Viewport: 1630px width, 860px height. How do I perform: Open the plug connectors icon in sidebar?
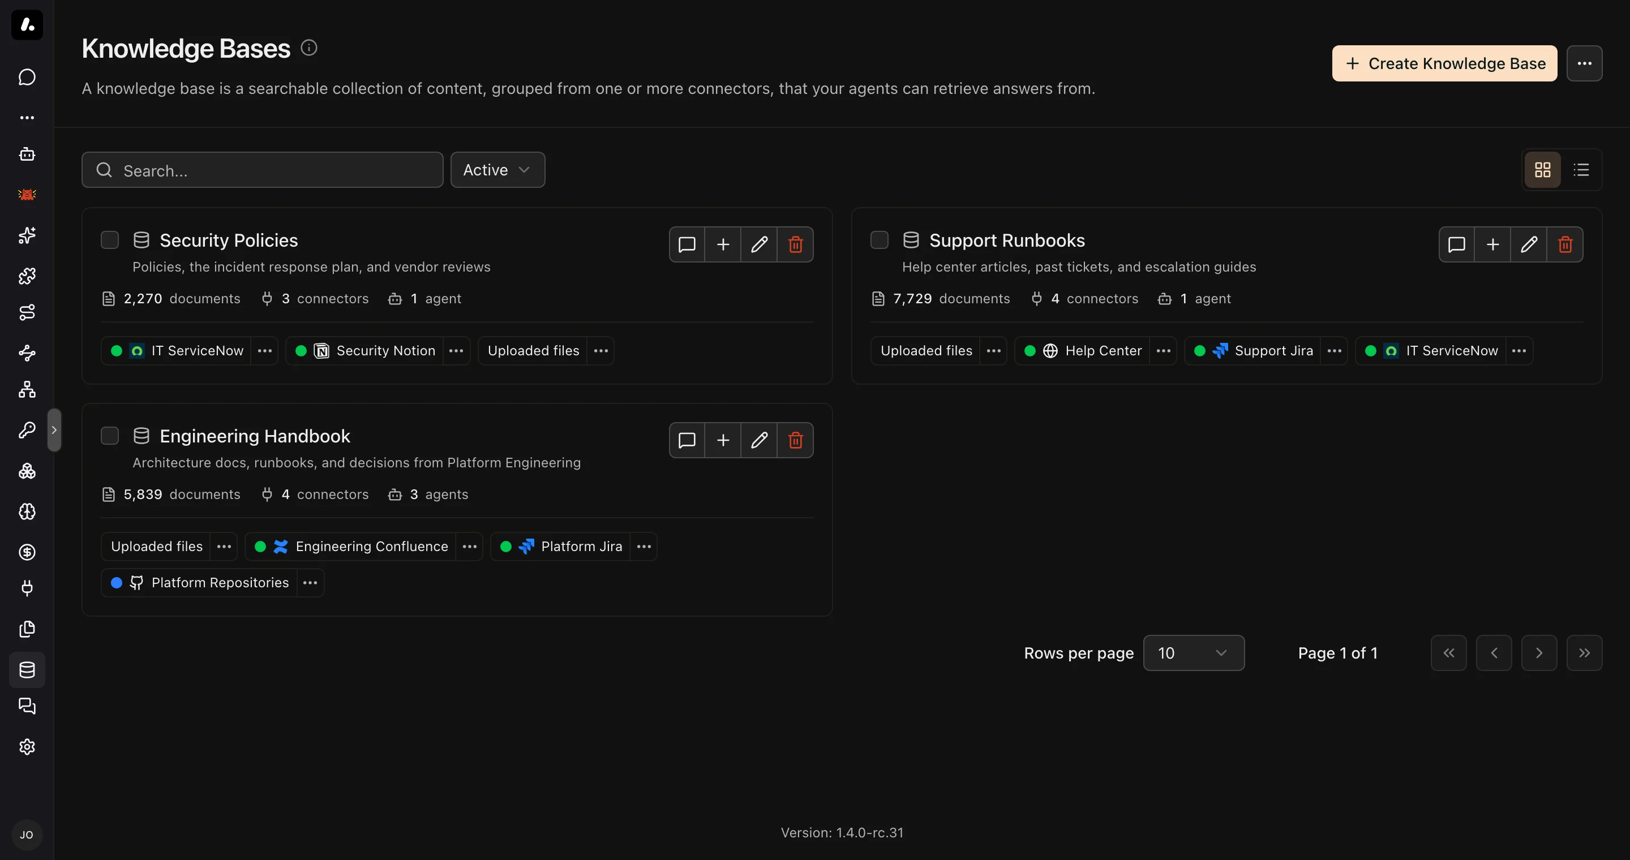[27, 588]
